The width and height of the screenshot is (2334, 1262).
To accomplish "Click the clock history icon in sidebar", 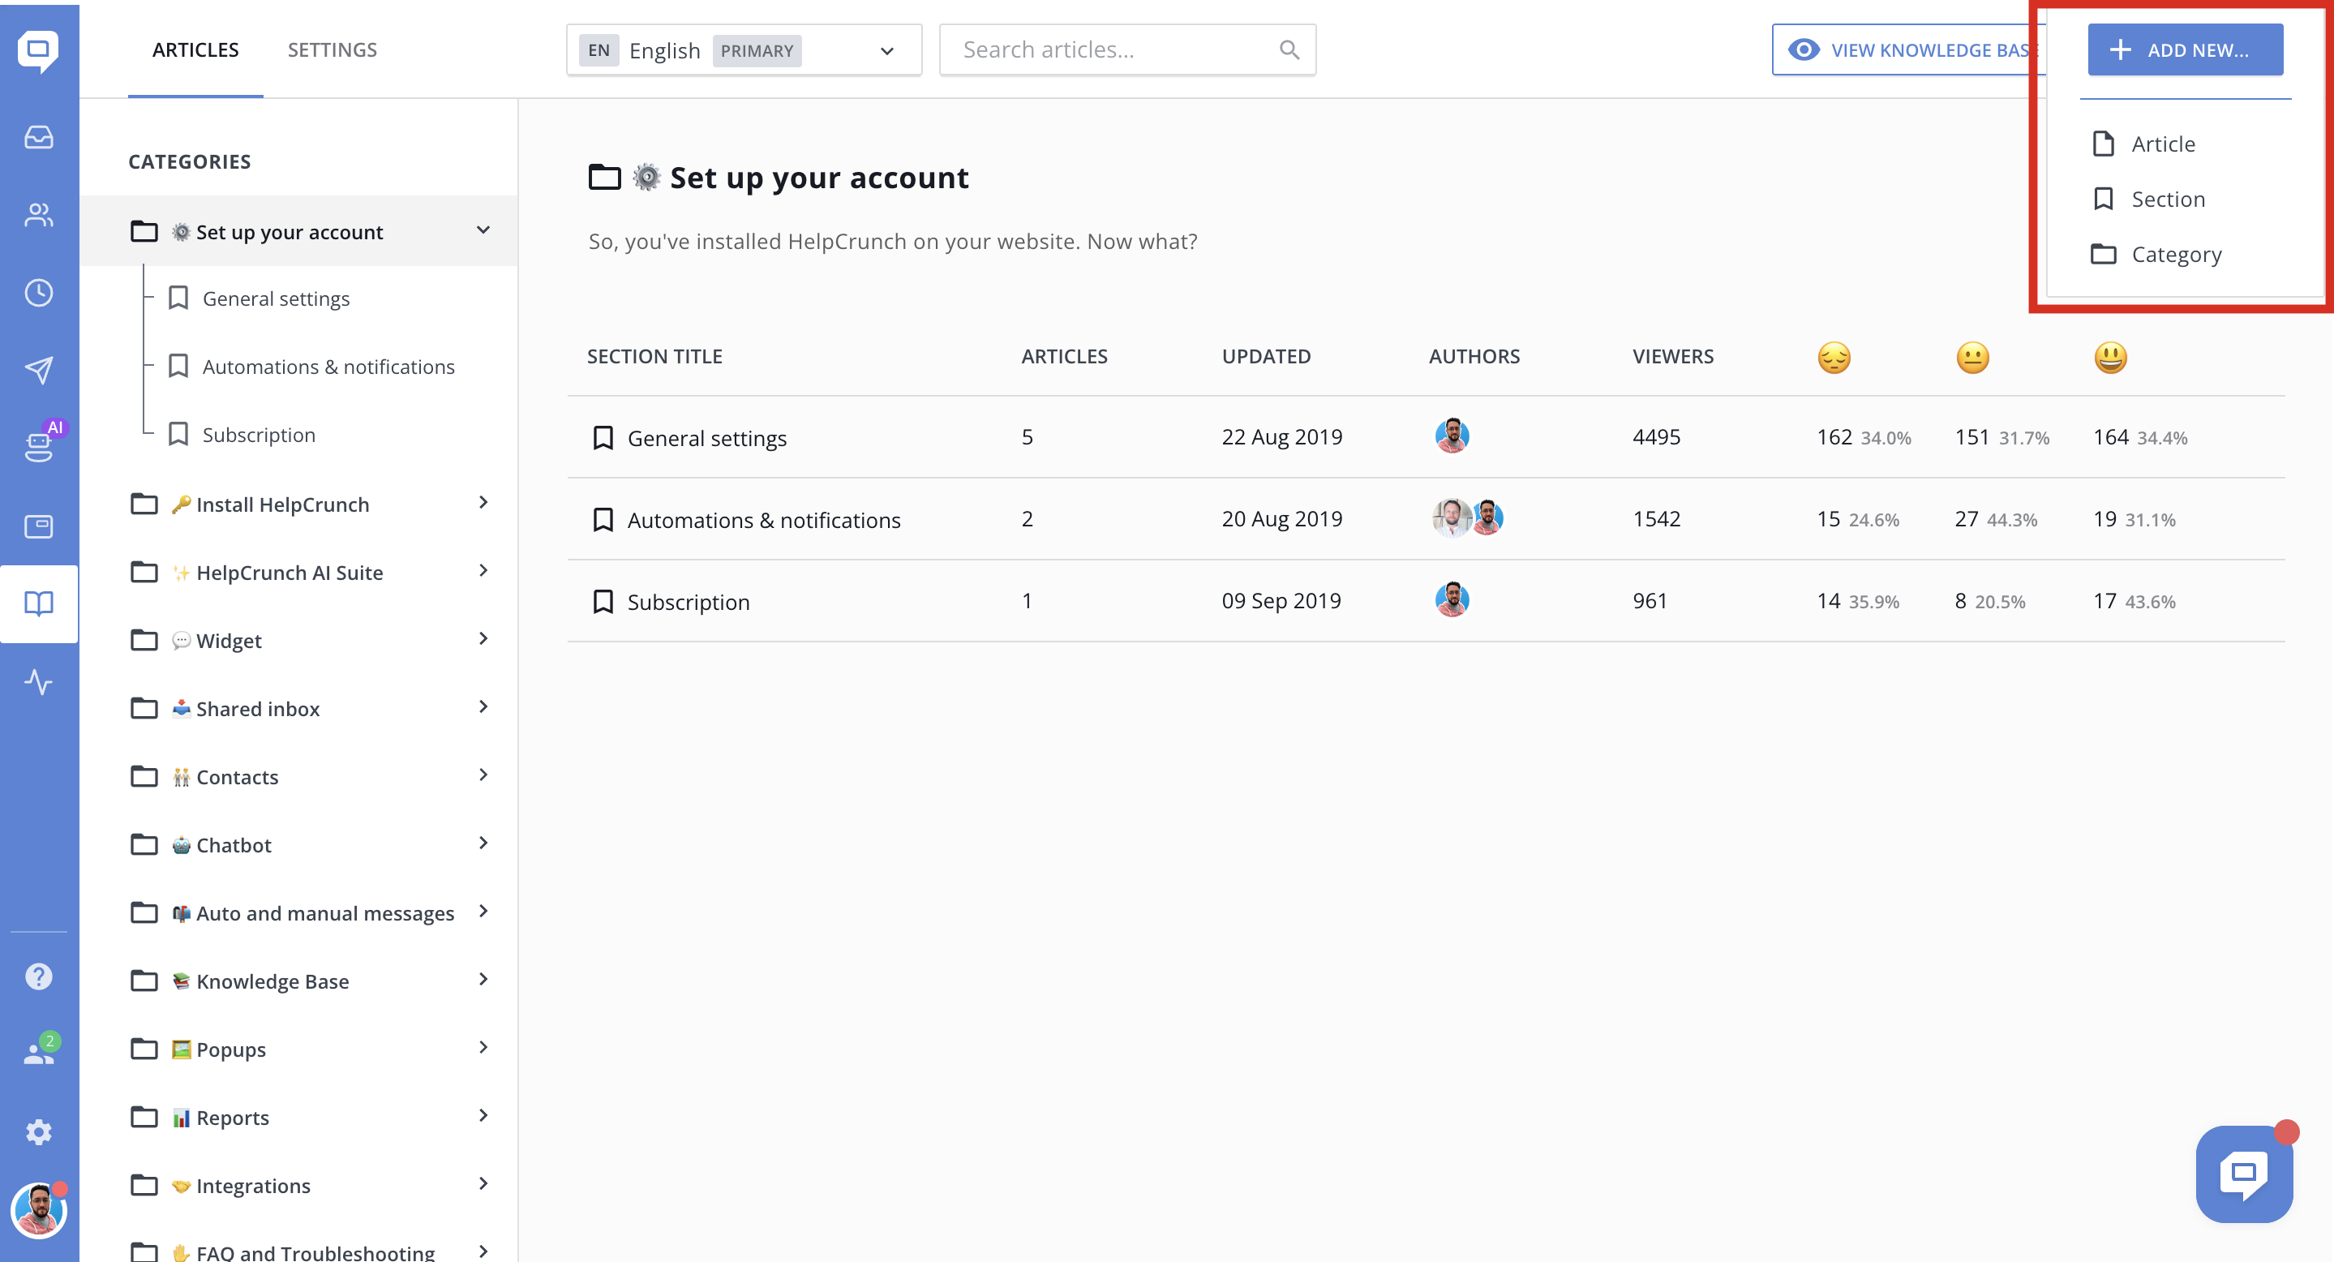I will tap(38, 293).
